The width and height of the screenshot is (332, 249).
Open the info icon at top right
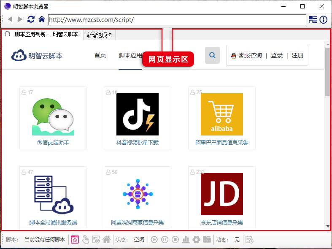pyautogui.click(x=323, y=20)
